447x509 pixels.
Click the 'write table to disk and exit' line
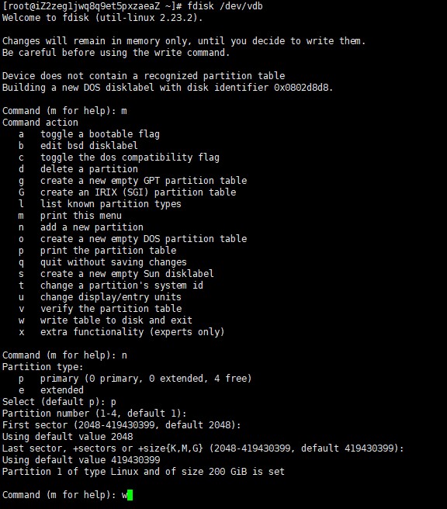click(x=106, y=320)
